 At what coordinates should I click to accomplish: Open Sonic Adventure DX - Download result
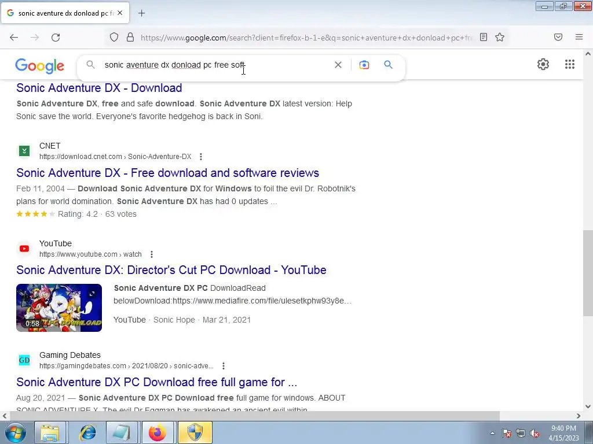coord(99,88)
